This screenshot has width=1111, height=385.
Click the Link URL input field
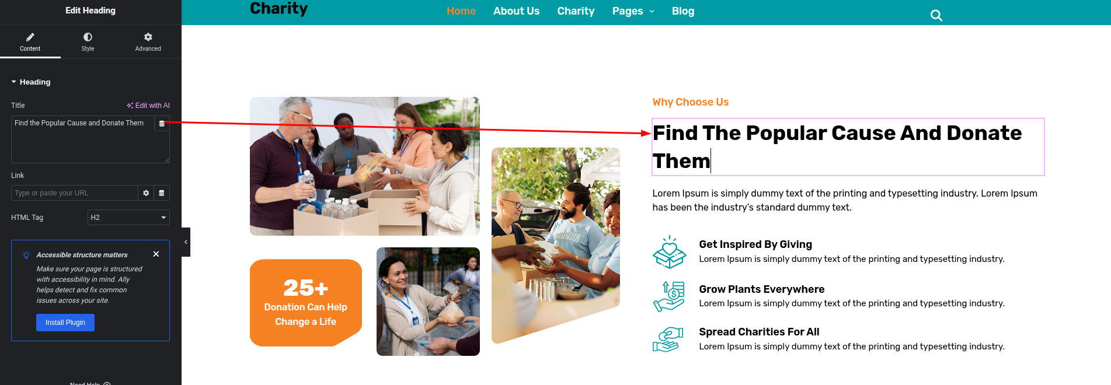(75, 193)
